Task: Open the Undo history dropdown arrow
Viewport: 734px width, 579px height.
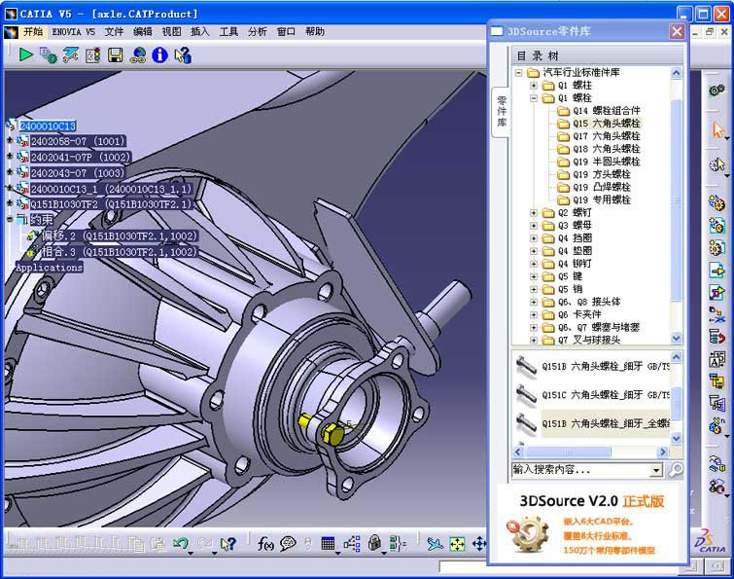Action: (191, 553)
